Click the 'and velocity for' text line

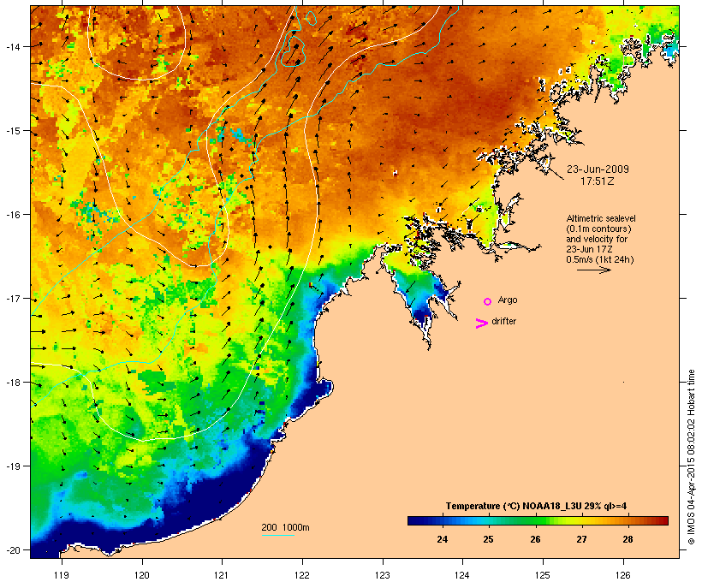click(597, 239)
